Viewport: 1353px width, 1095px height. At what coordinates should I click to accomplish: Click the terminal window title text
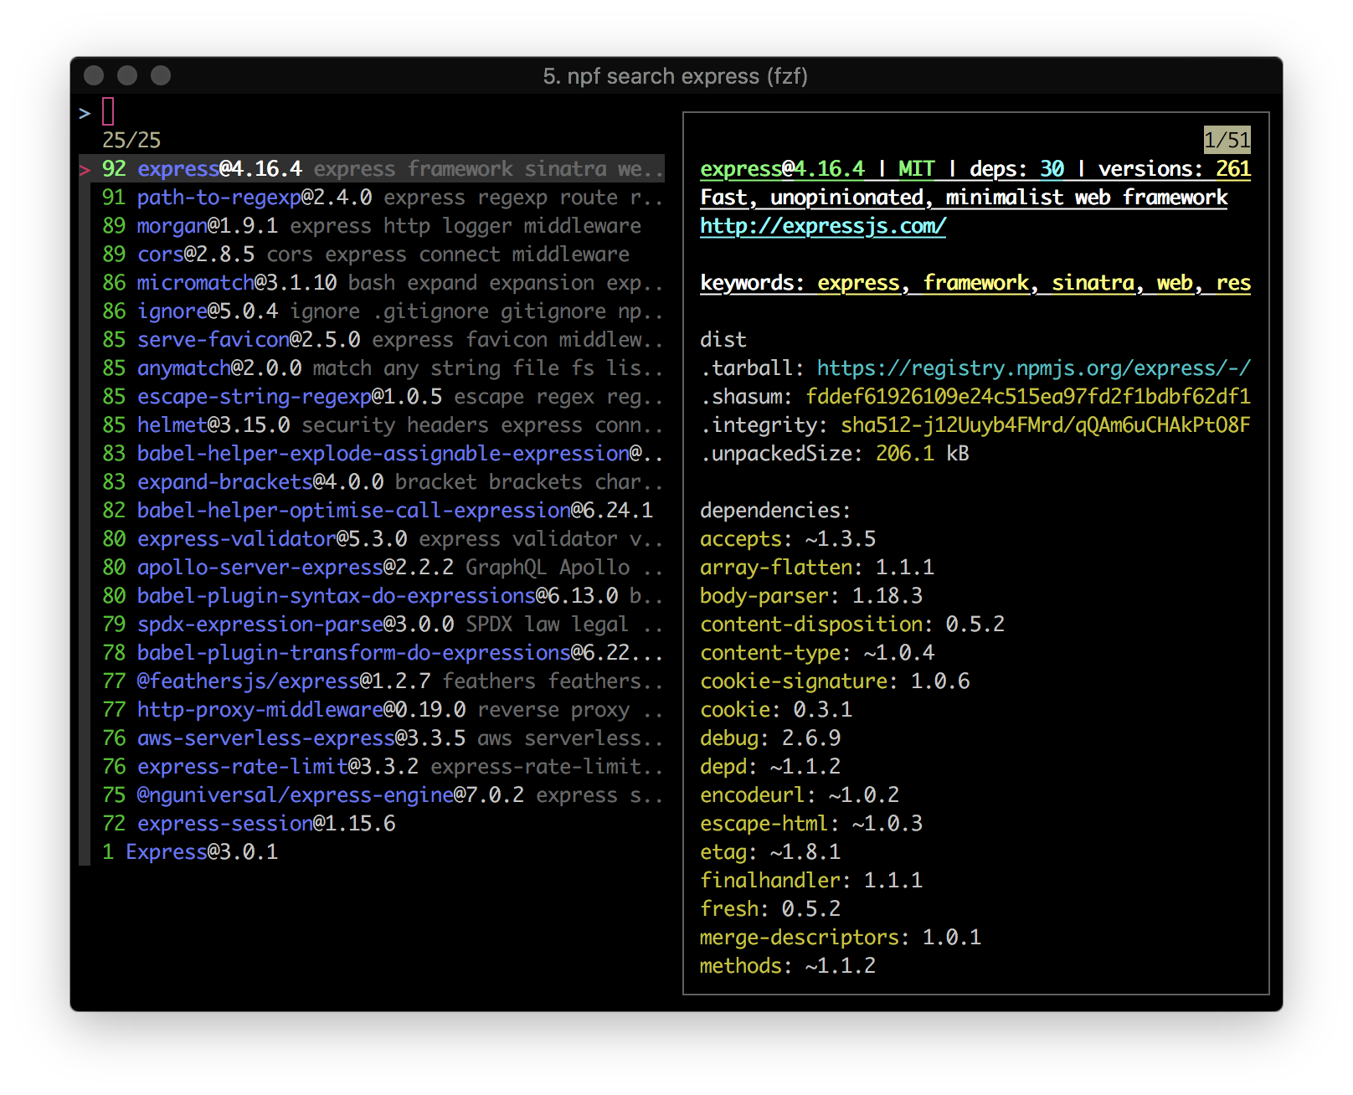[676, 76]
